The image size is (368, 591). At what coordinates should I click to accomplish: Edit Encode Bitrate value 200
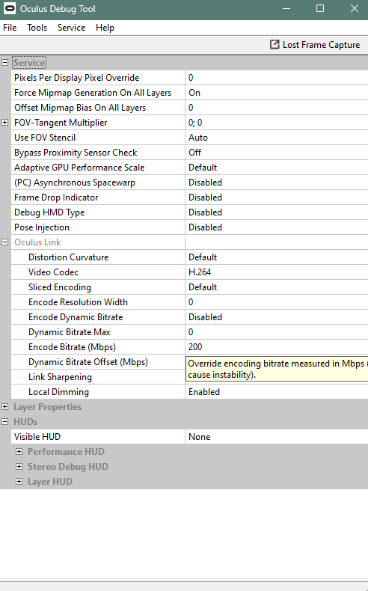tap(277, 347)
